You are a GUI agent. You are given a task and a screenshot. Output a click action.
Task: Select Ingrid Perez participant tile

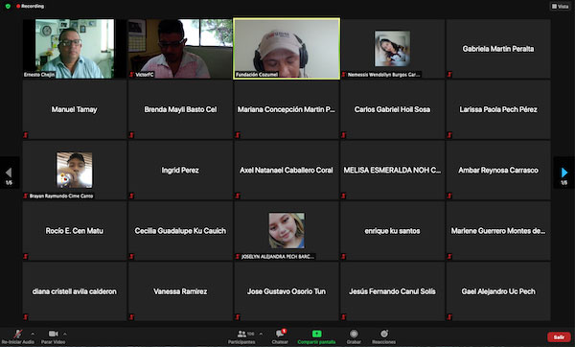point(180,170)
